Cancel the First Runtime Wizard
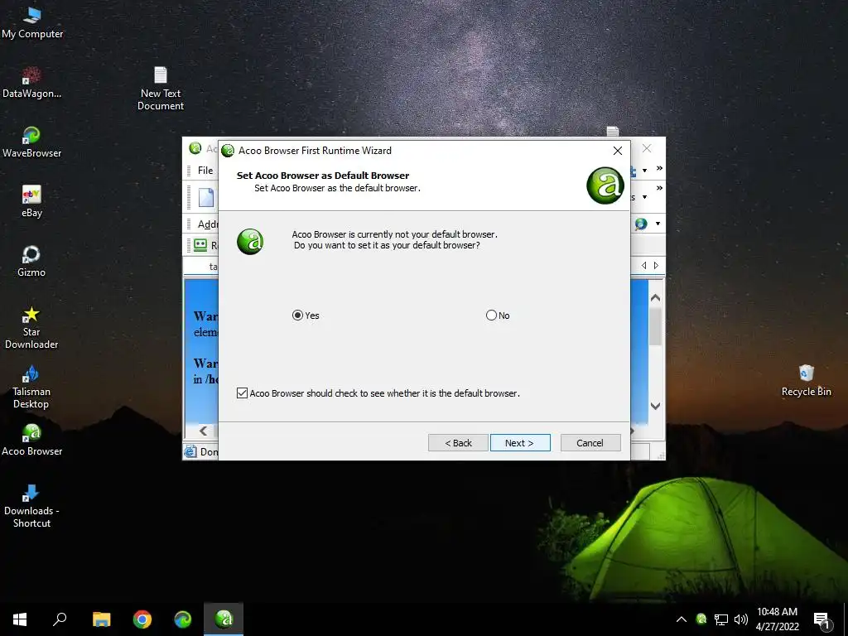Screen dimensions: 848x636 click(590, 443)
